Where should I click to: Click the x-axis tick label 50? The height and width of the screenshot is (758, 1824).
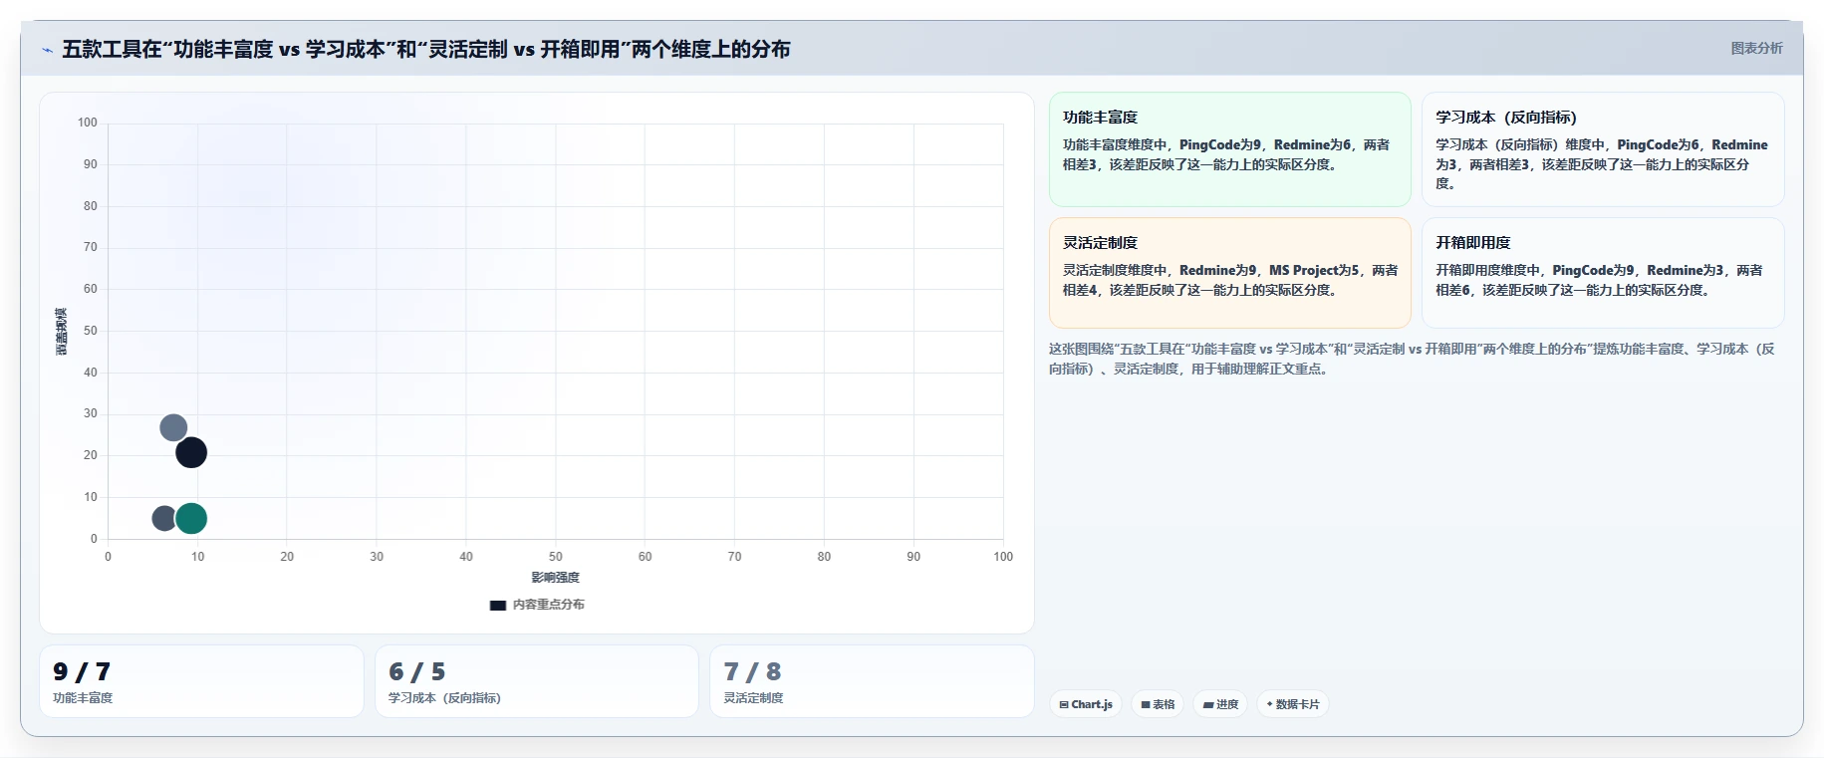point(556,557)
